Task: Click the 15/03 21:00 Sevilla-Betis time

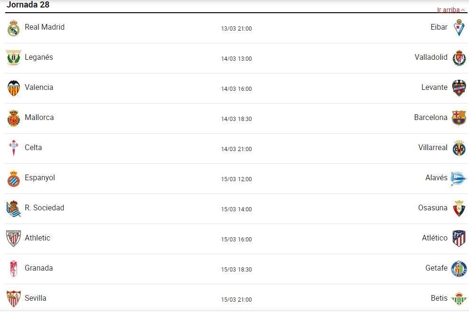Action: [x=236, y=299]
